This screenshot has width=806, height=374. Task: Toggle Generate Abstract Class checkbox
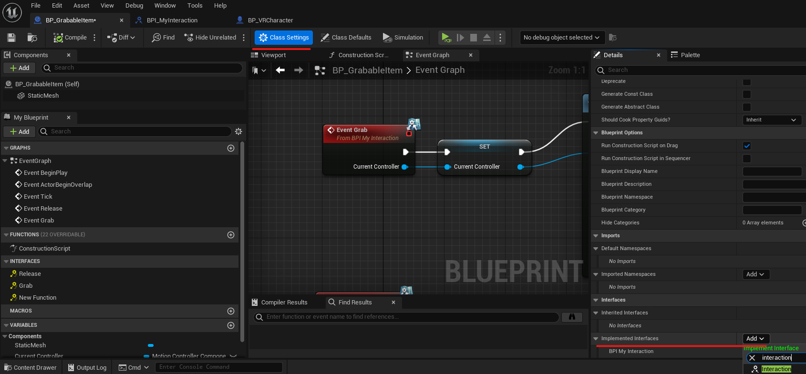tap(747, 107)
